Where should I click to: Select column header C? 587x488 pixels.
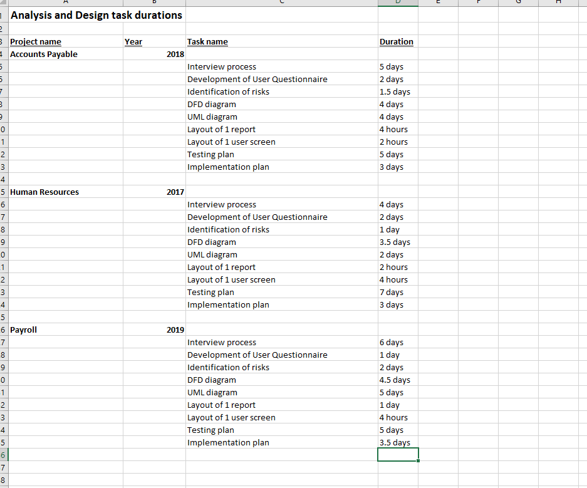point(281,3)
